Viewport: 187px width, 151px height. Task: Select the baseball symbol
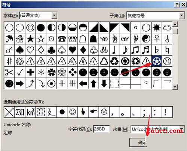click(x=167, y=61)
